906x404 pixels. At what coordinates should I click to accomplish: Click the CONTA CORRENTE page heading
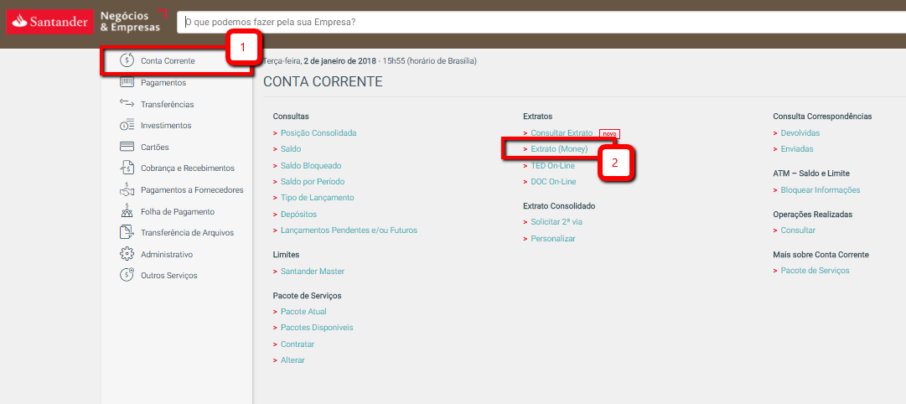(323, 82)
